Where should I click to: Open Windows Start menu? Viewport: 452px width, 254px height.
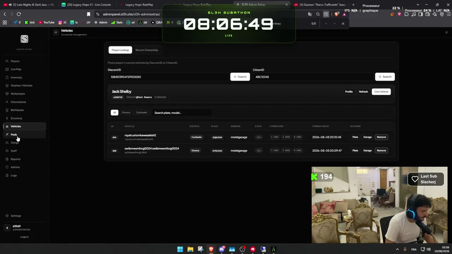pyautogui.click(x=180, y=249)
